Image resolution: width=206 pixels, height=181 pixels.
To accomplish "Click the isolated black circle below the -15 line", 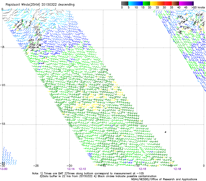I will pos(165,132).
